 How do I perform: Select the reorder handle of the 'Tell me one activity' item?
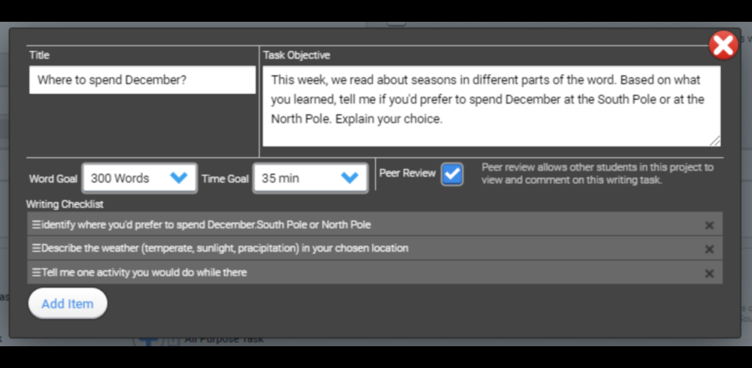click(36, 272)
